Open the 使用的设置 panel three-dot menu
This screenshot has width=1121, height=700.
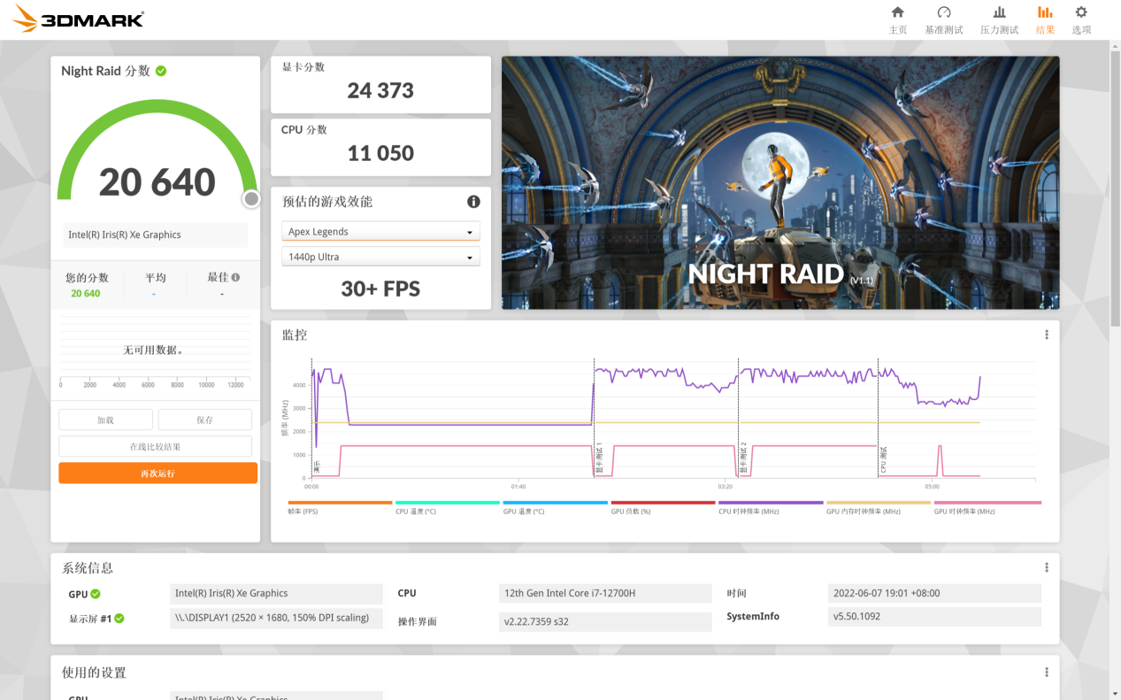1046,673
